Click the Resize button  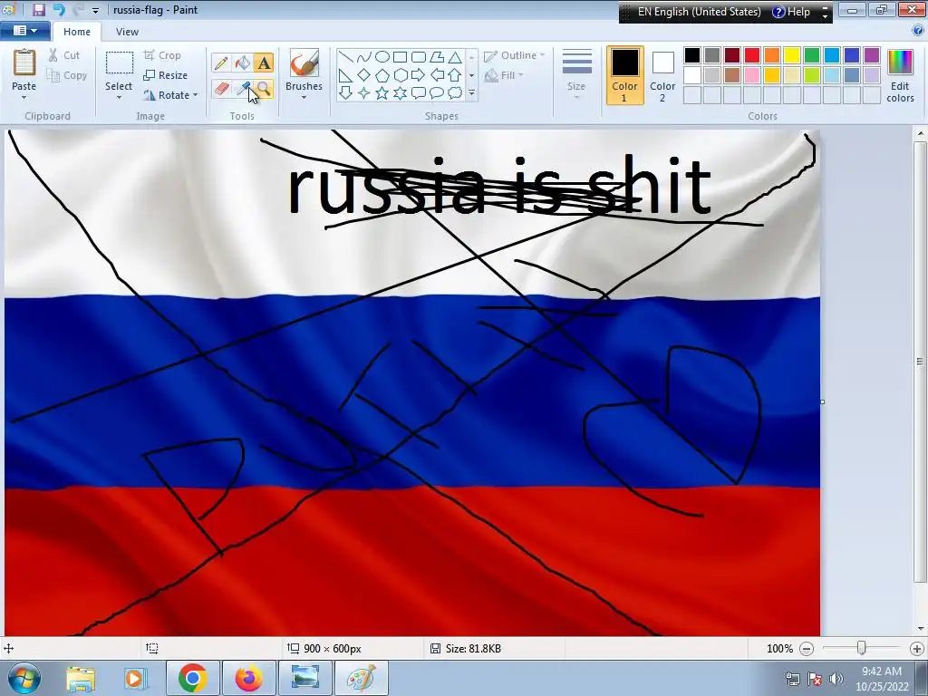tap(166, 75)
